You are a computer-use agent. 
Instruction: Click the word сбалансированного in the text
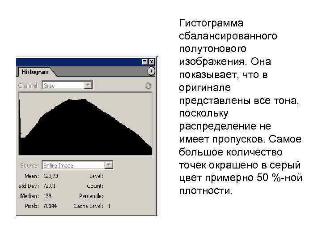[228, 36]
